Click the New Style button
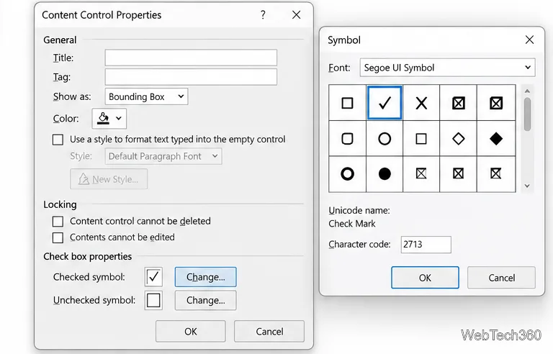553x354 pixels. tap(109, 179)
